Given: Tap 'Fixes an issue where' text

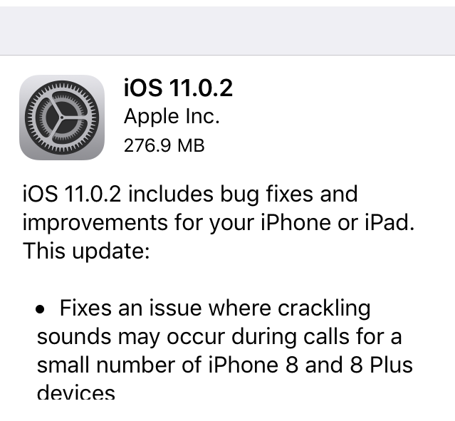Looking at the screenshot, I should tap(165, 308).
